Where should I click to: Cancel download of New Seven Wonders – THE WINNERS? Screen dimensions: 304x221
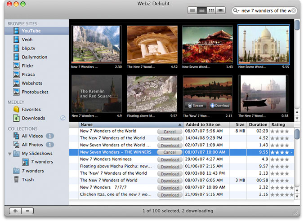pos(170,152)
